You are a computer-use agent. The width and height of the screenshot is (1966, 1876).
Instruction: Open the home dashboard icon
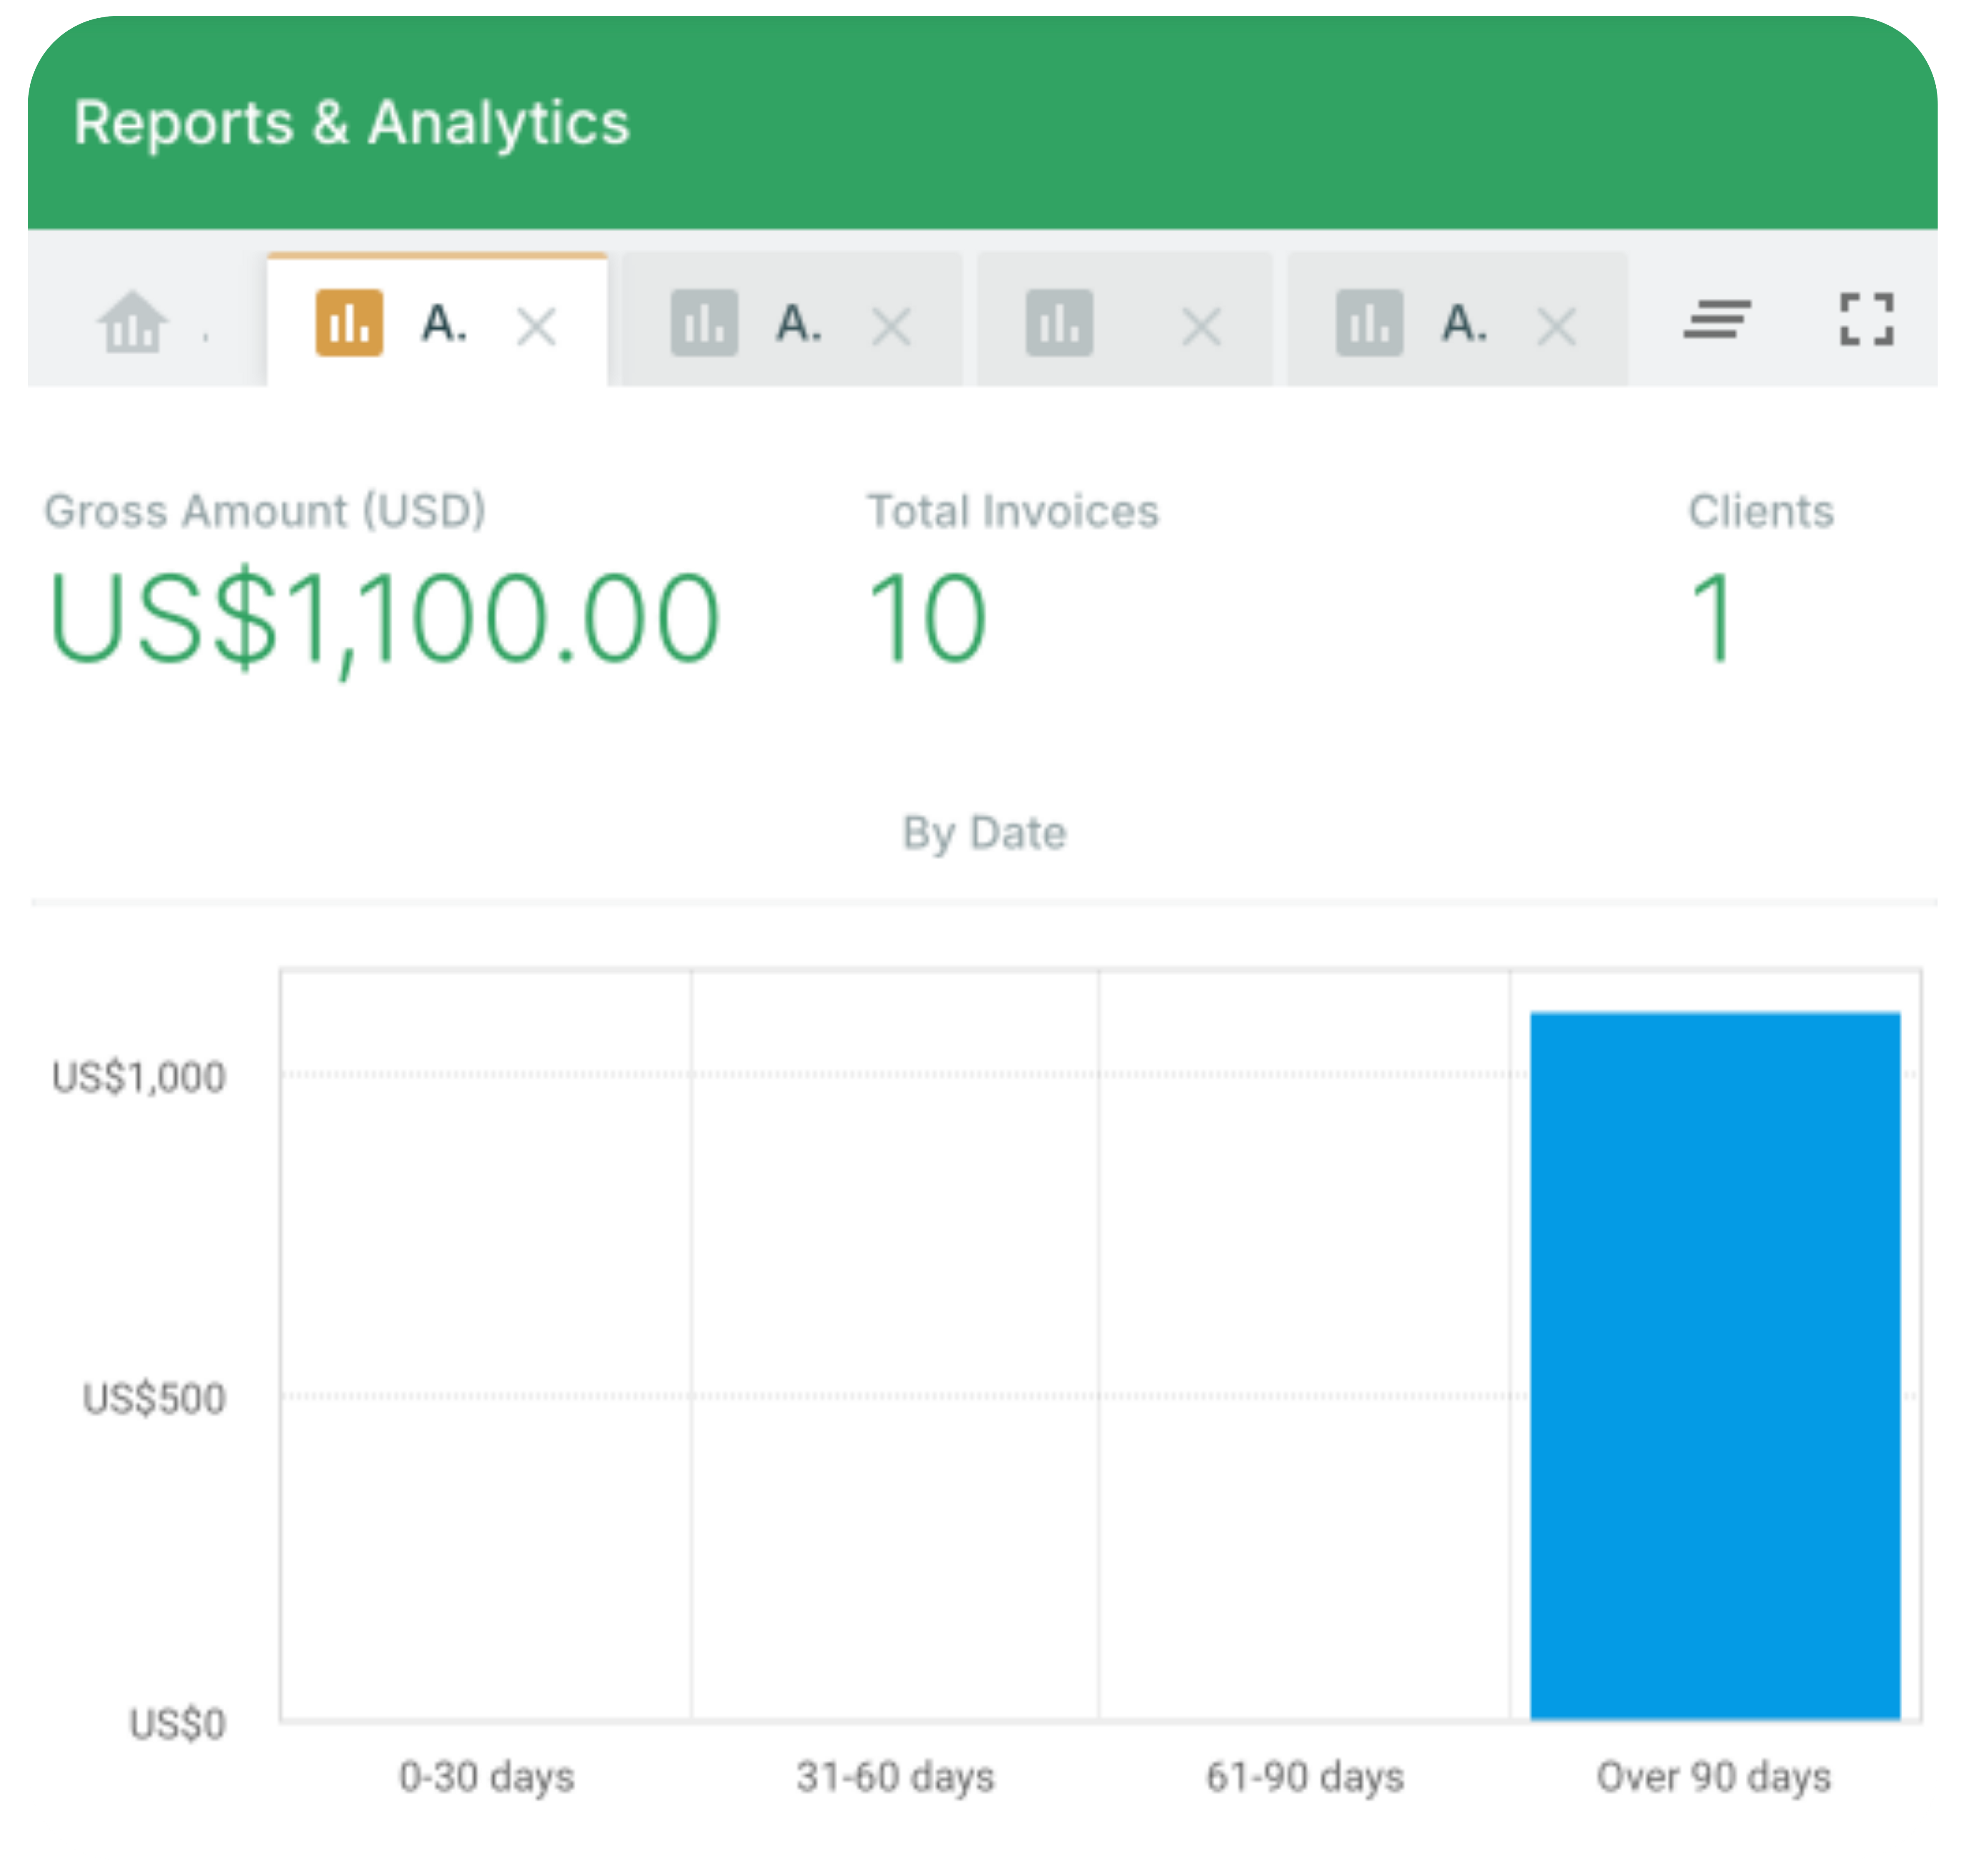[x=133, y=322]
